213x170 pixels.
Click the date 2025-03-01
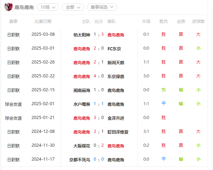43,48
